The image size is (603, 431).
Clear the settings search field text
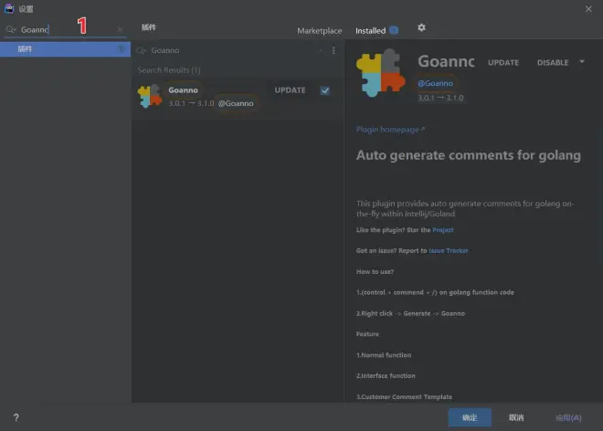point(120,29)
